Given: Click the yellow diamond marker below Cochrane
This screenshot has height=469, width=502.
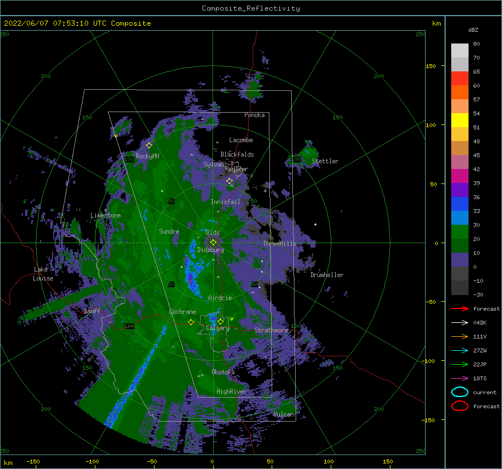Looking at the screenshot, I should pos(191,322).
